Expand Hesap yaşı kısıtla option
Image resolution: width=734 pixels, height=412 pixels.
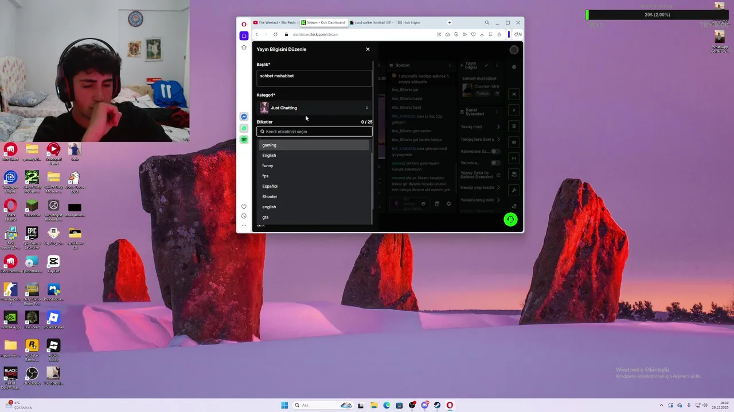(x=481, y=188)
